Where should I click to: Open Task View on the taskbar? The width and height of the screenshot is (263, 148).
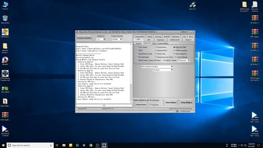point(57,145)
